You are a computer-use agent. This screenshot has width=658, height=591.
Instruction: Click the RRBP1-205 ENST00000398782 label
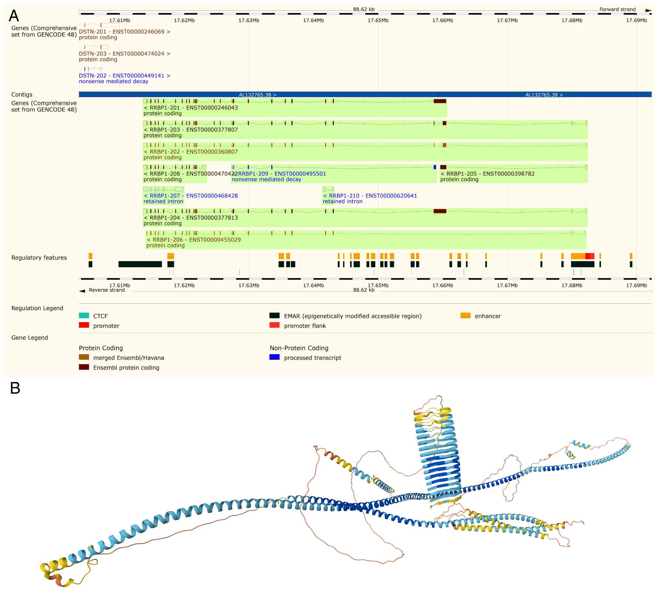tap(487, 174)
